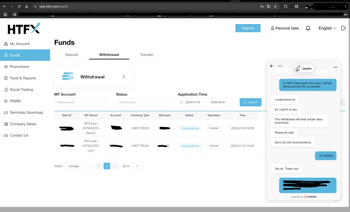Minimize the LiveChat window

(336, 67)
